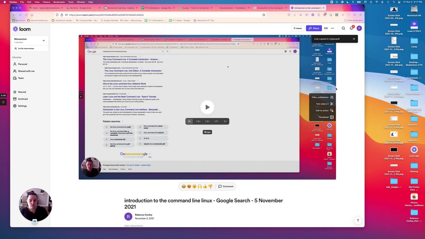Open the three-dot more options menu
This screenshot has width=425, height=239.
pyautogui.click(x=332, y=28)
